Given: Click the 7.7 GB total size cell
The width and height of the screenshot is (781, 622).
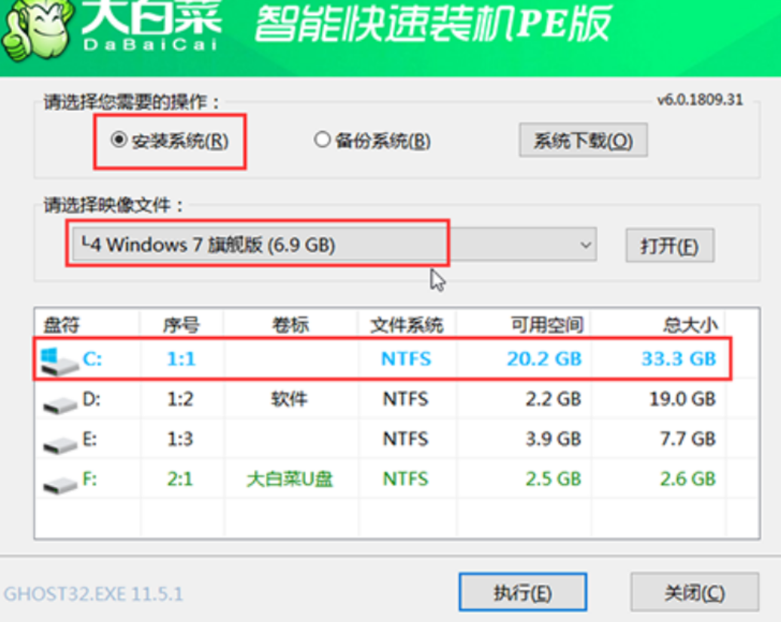Looking at the screenshot, I should (x=688, y=439).
